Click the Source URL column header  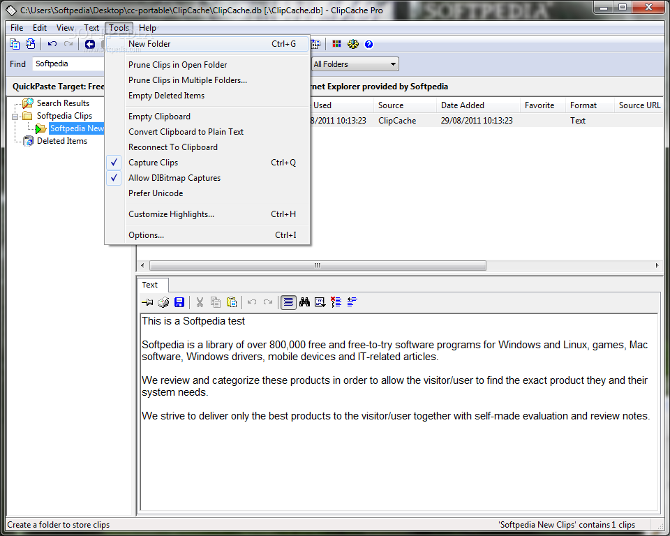(x=639, y=105)
